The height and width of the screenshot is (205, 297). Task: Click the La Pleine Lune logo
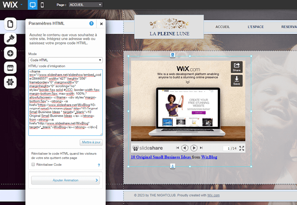(169, 27)
